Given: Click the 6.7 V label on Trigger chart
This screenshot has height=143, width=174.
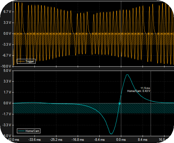Looking at the screenshot, I should [x=7, y=12].
